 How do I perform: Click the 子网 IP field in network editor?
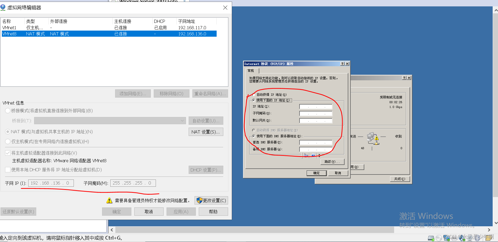point(51,183)
